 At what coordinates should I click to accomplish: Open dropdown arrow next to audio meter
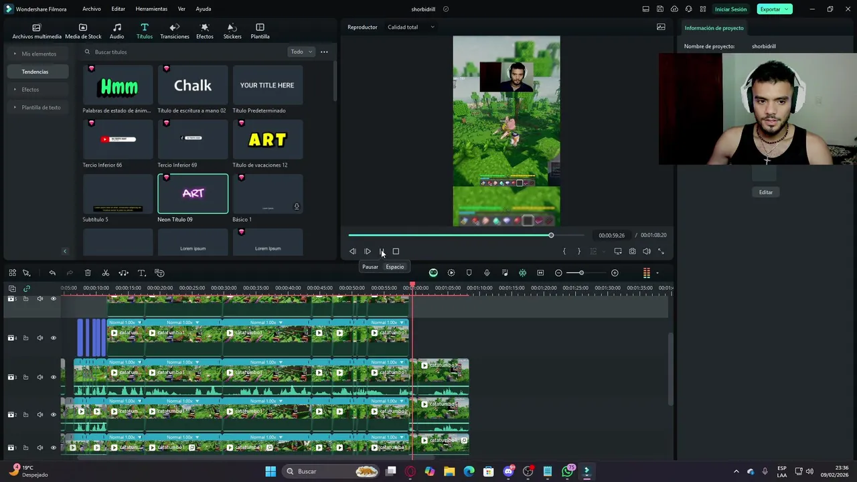(657, 273)
